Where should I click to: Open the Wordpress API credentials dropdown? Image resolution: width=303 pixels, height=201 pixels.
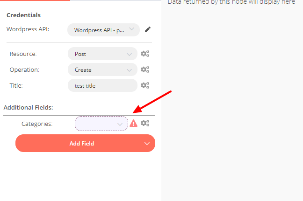[x=104, y=30]
